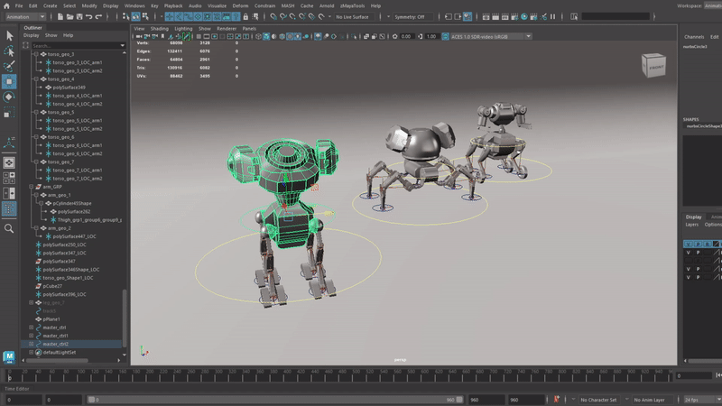Click the selection lock icon
Viewport: 722px width, 406px height.
(245, 17)
